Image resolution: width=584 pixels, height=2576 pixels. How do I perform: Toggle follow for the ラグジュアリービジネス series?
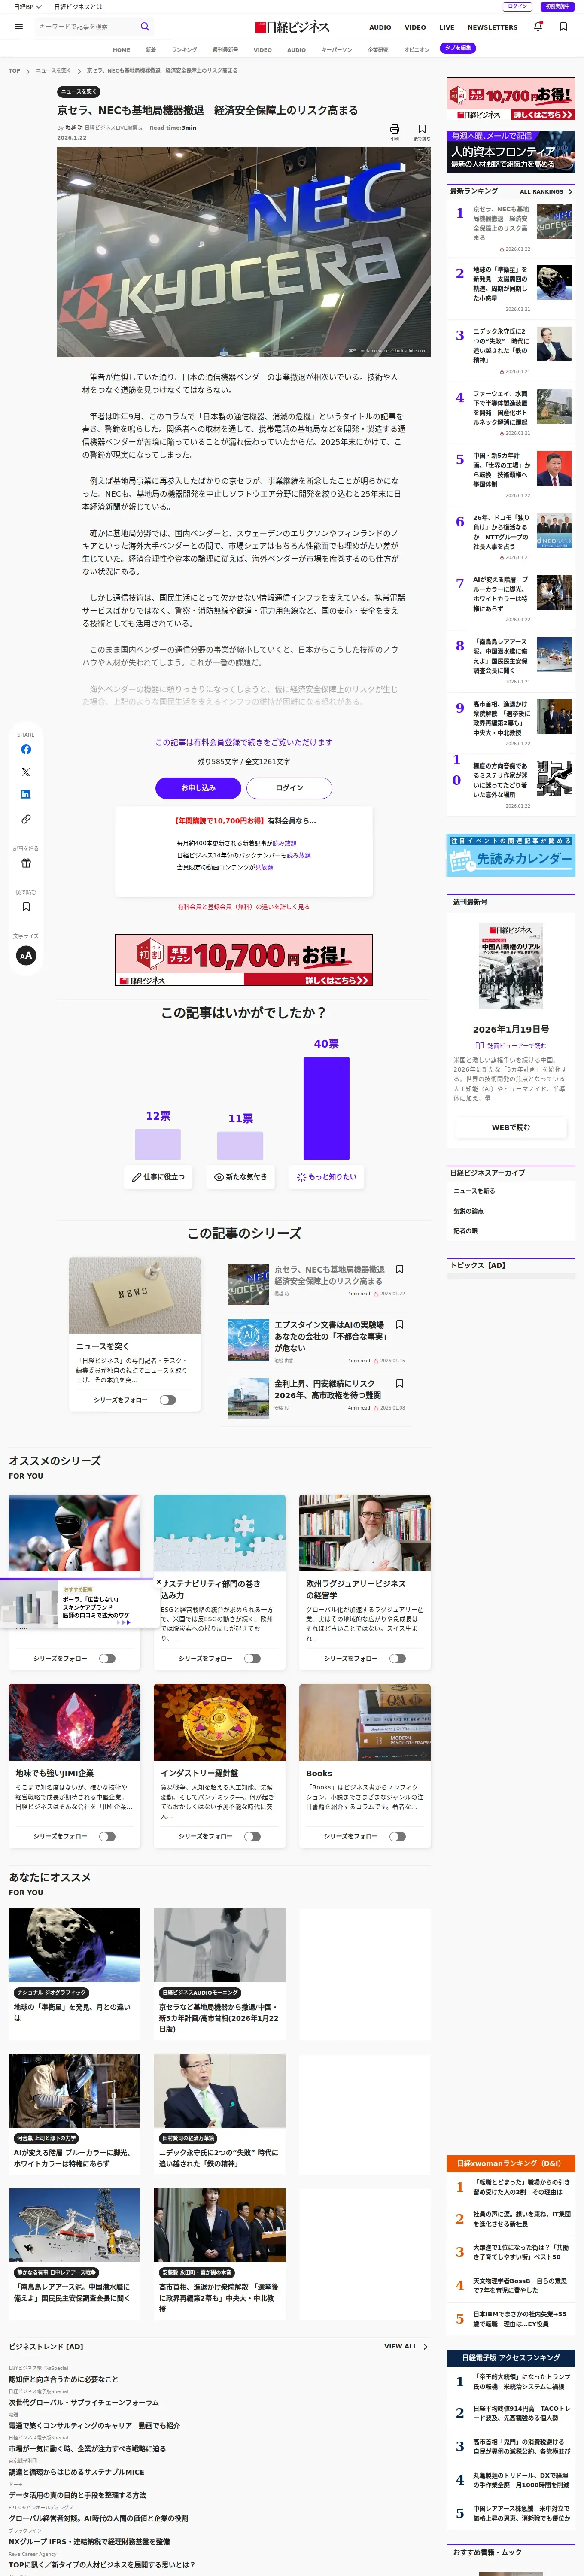click(x=398, y=1658)
